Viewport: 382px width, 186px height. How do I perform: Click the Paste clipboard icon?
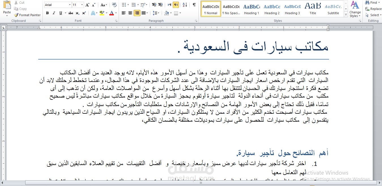(7, 5)
